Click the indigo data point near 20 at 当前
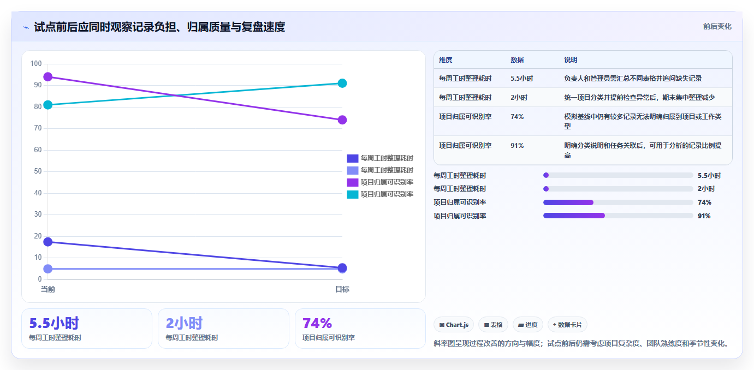Image resolution: width=754 pixels, height=370 pixels. point(48,242)
